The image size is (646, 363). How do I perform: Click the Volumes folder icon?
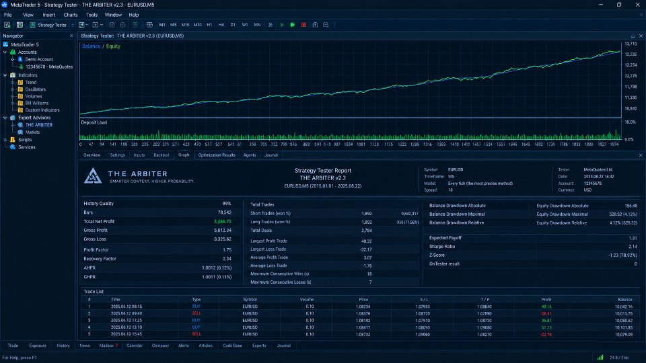tap(20, 96)
